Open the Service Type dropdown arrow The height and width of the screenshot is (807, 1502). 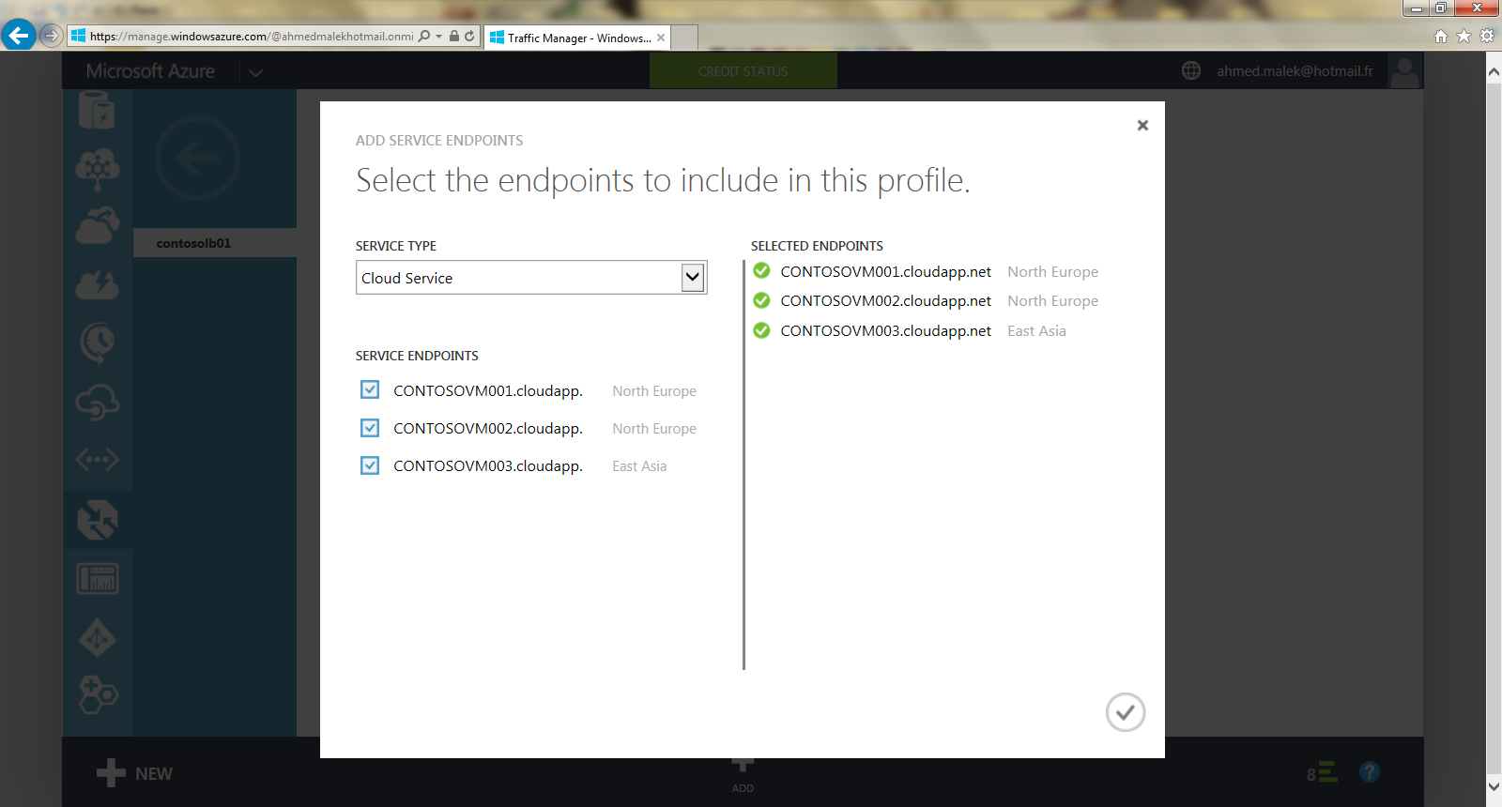tap(693, 278)
